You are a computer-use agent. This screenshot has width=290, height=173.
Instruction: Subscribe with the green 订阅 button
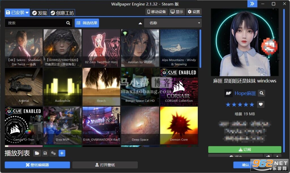pyautogui.click(x=245, y=149)
